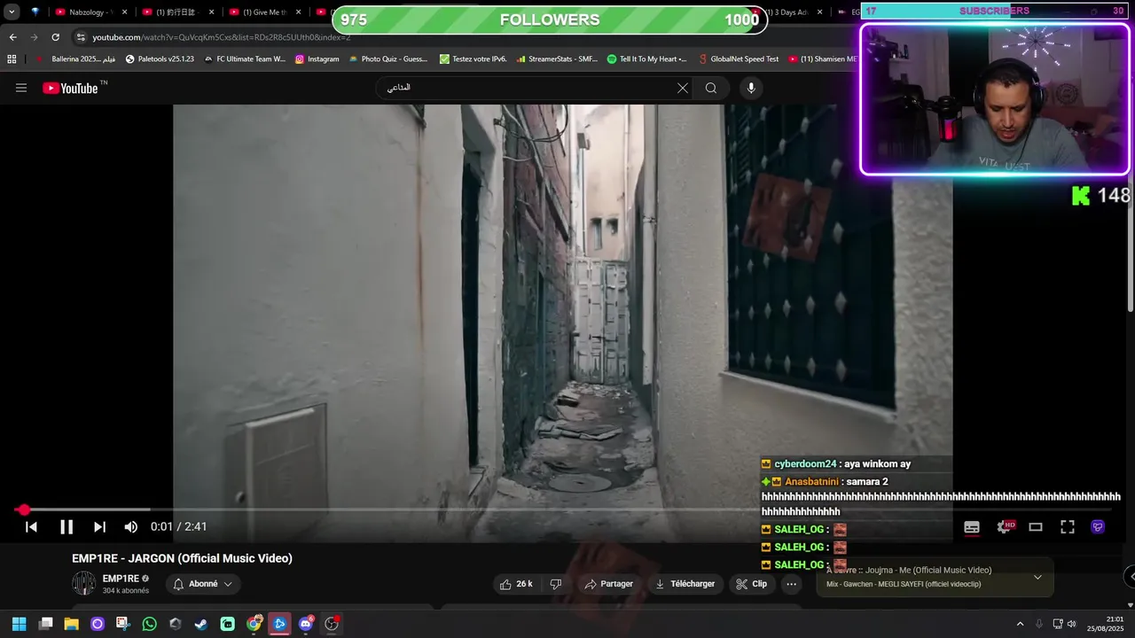1135x638 pixels.
Task: Open the StreamerStats bookmark
Action: (556, 58)
